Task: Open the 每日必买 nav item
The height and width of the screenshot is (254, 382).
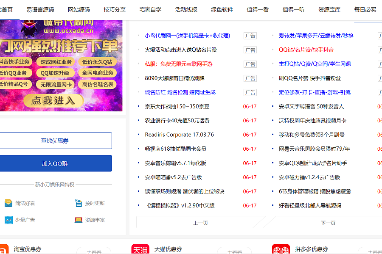Action: pos(365,10)
